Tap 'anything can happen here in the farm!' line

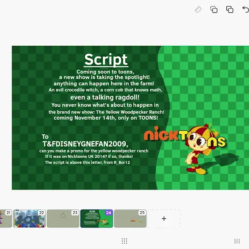tap(104, 84)
